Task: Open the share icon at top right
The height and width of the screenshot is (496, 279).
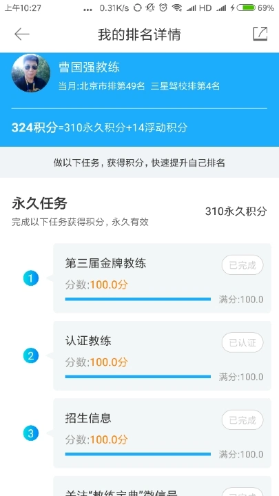Action: [x=260, y=34]
